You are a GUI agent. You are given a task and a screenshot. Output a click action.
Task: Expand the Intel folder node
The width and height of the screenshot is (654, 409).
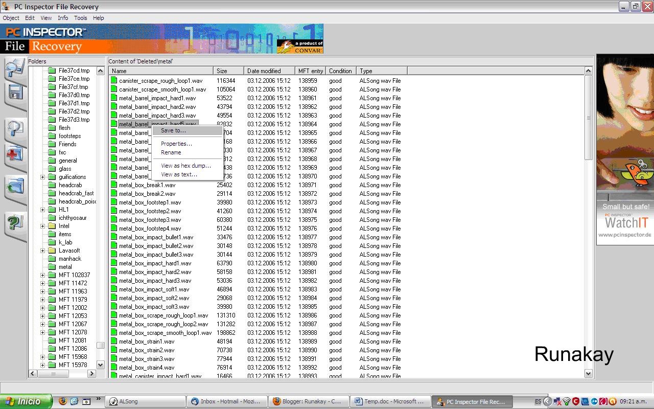[x=43, y=226]
